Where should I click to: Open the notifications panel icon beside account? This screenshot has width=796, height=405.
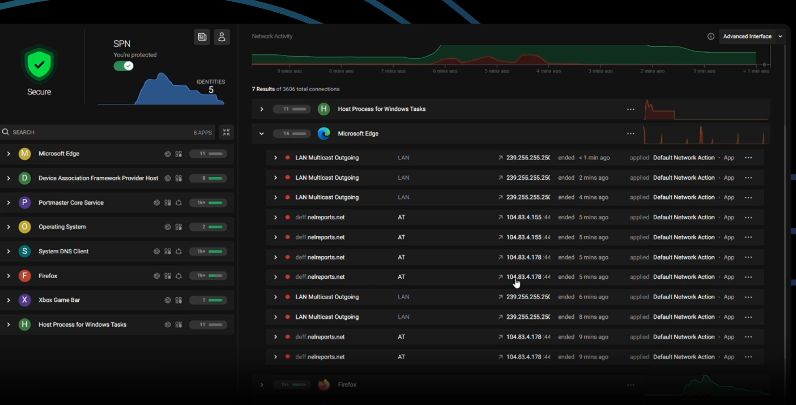pyautogui.click(x=202, y=37)
